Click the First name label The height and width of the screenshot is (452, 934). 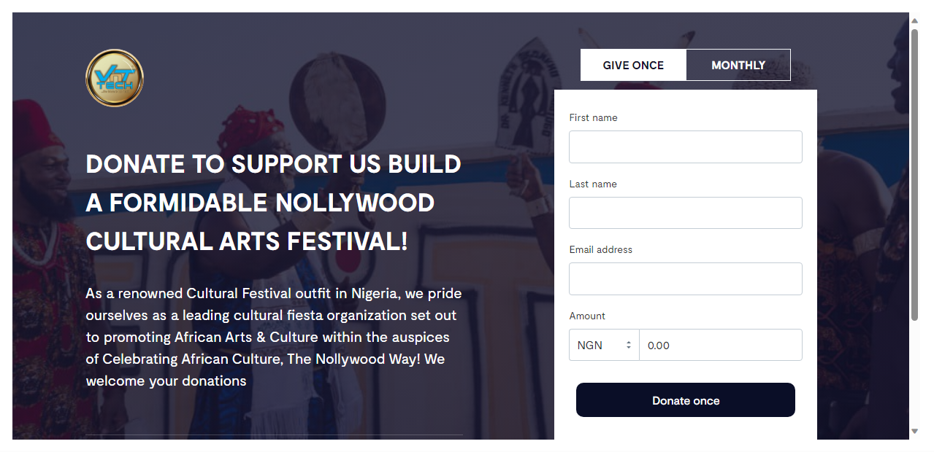(x=593, y=117)
